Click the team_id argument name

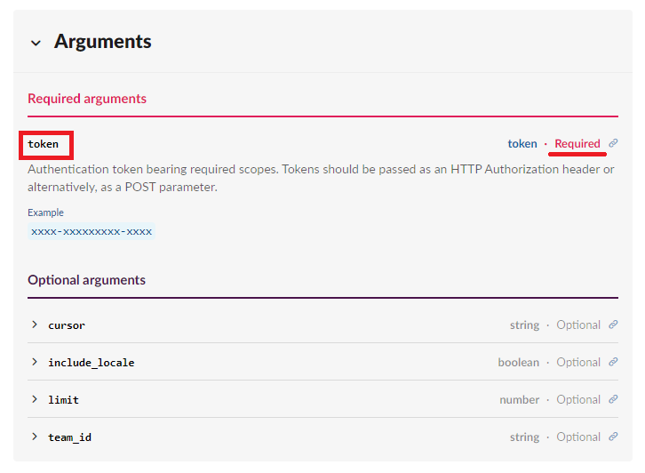click(x=69, y=437)
